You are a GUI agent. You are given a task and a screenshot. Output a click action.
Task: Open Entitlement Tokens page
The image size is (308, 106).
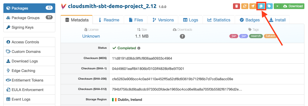pos(29,80)
